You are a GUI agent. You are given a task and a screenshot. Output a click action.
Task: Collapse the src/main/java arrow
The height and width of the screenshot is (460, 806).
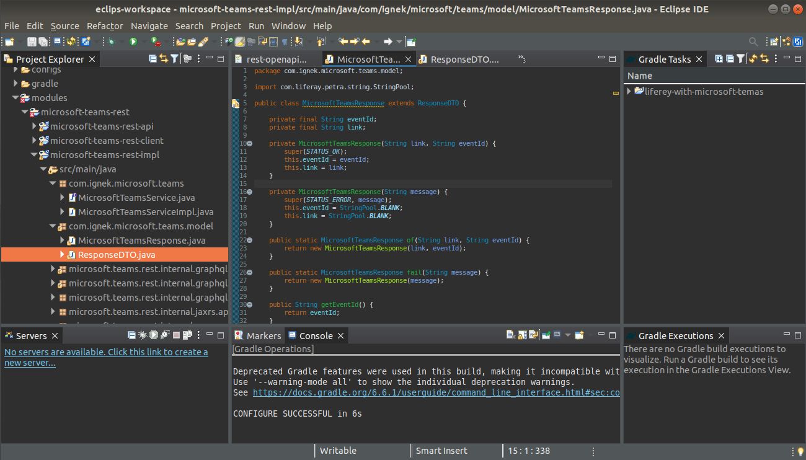pyautogui.click(x=43, y=169)
